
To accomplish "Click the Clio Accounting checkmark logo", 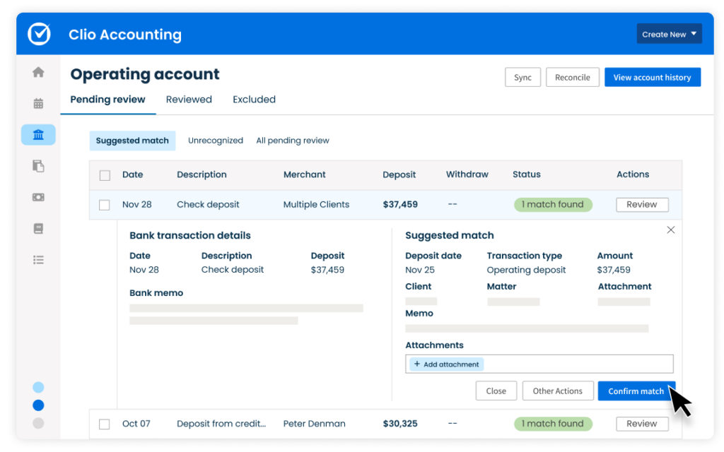I will [39, 33].
